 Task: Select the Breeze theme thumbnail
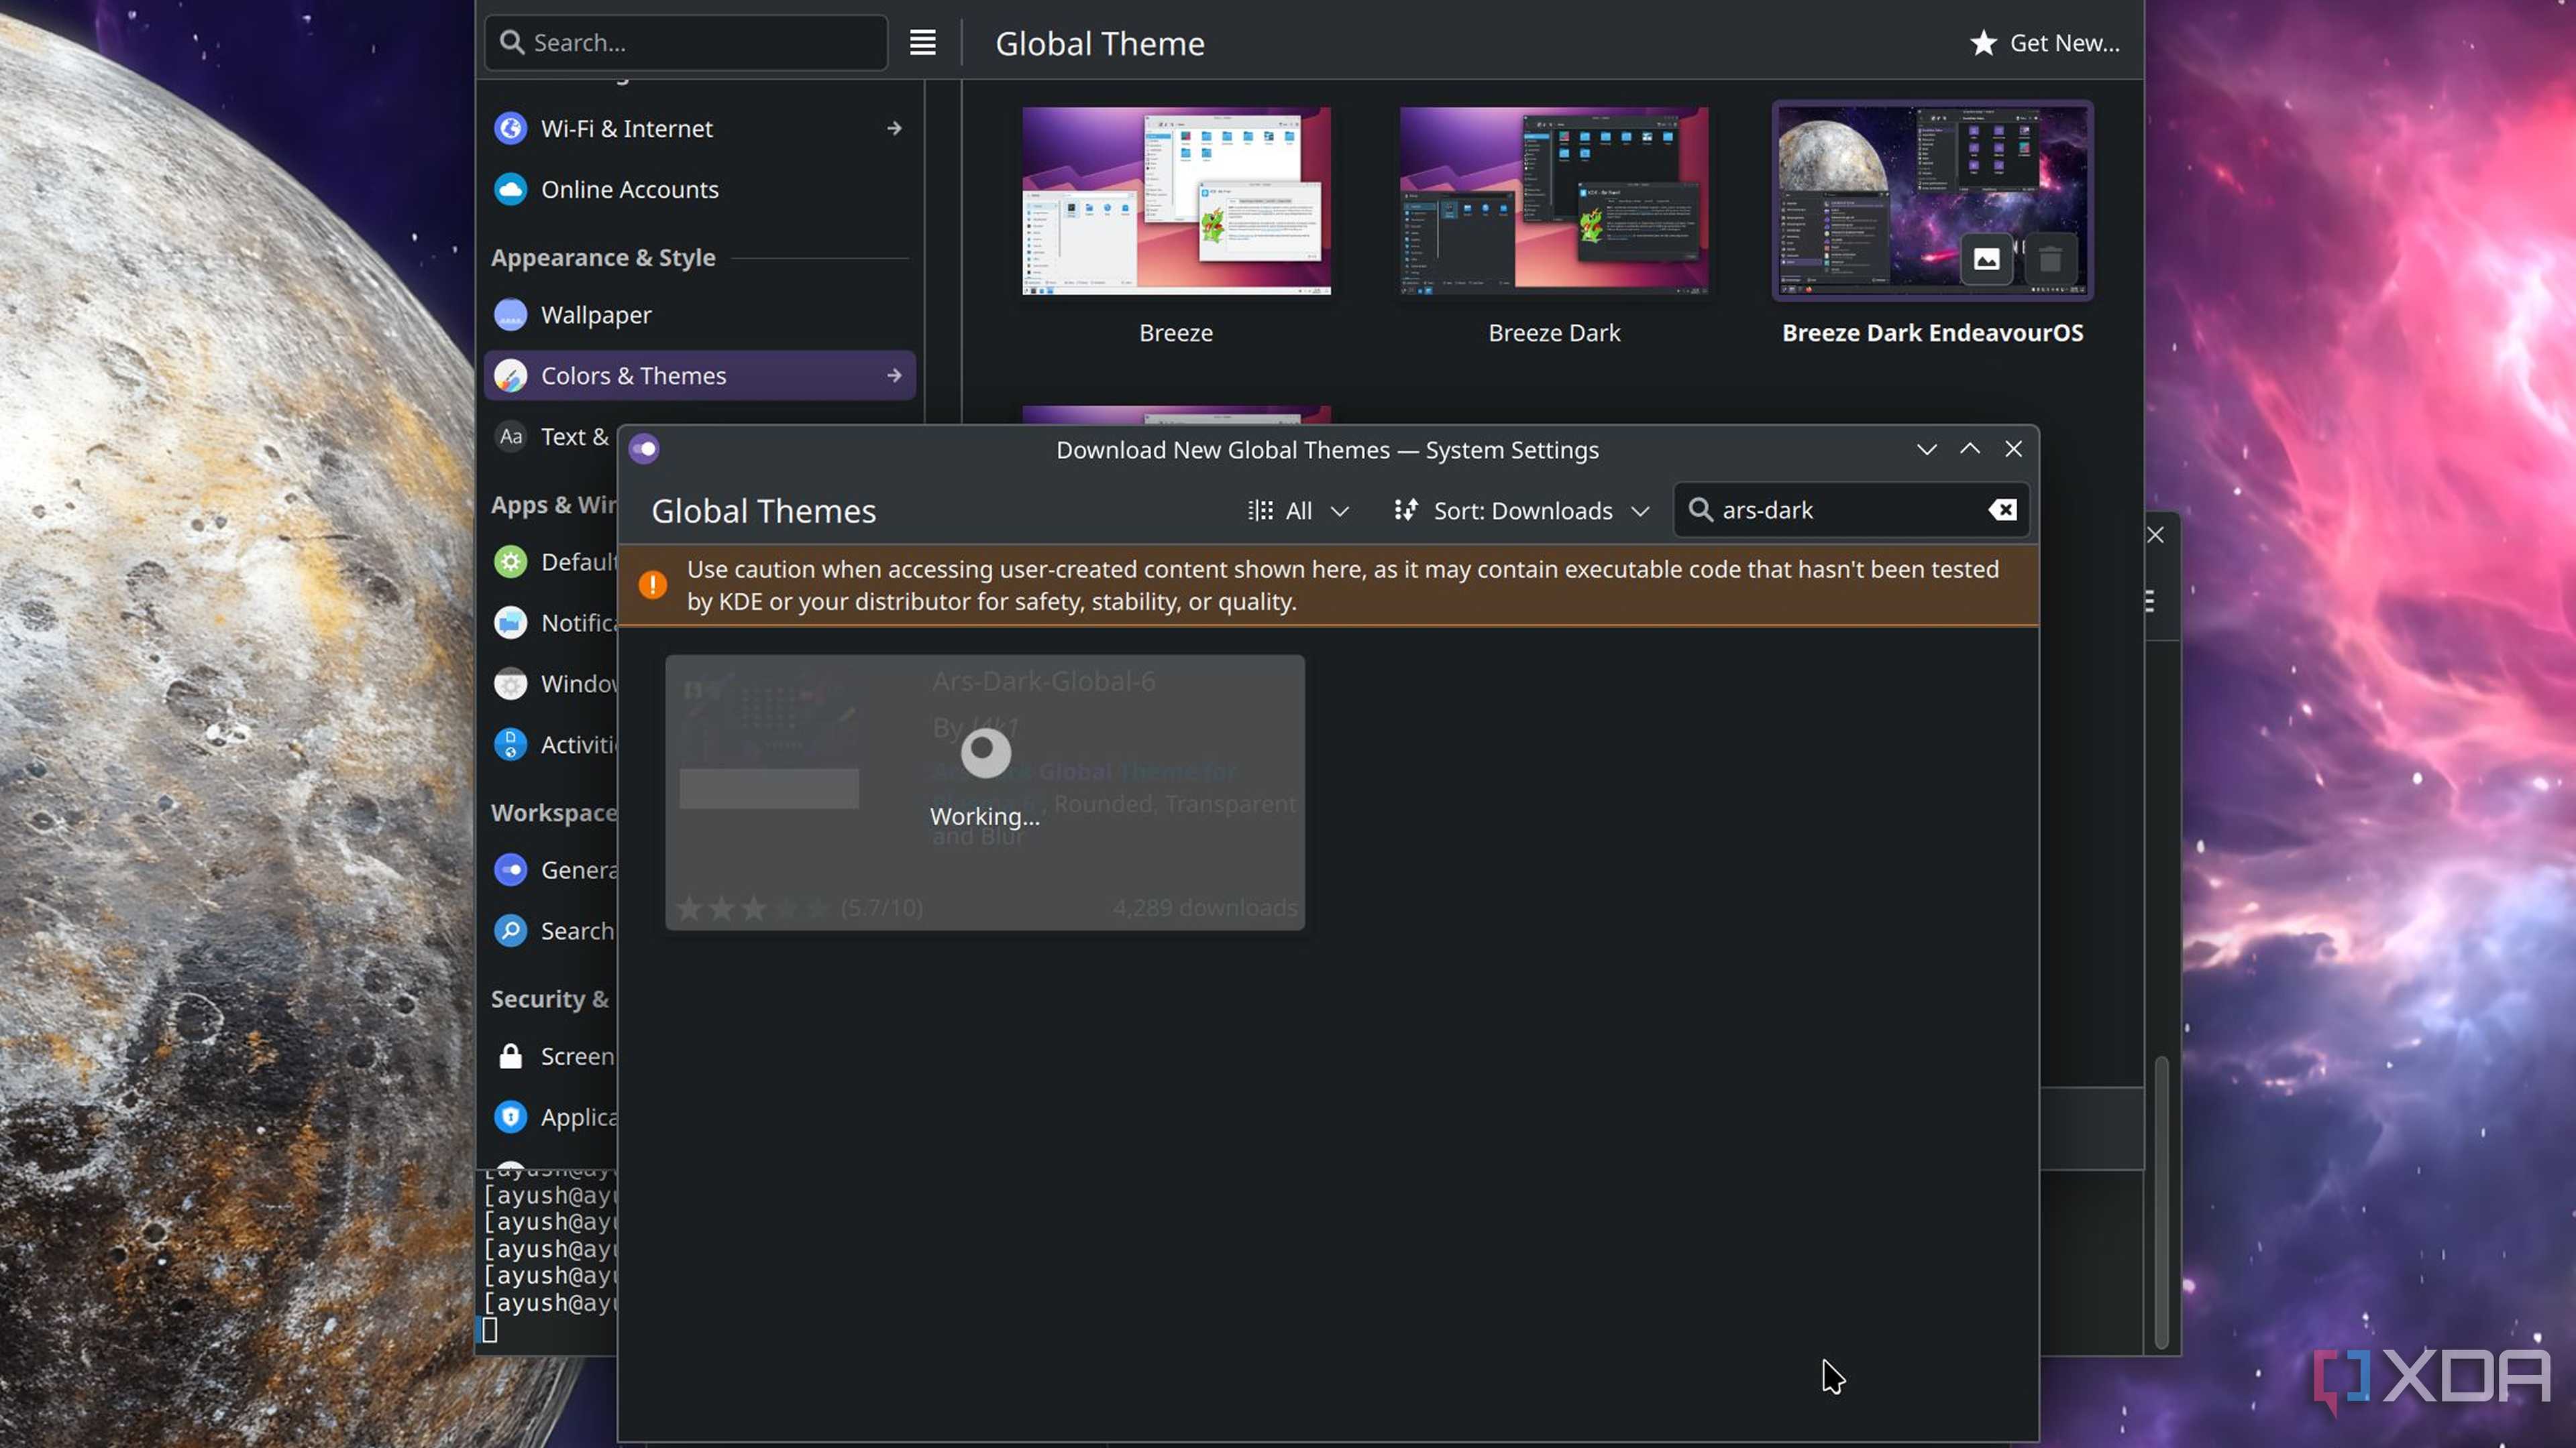[x=1176, y=201]
